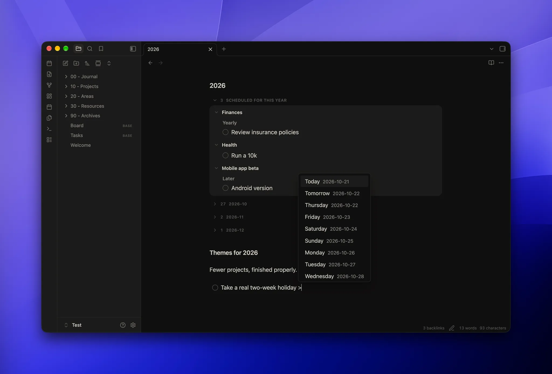Check the two-week holiday task

click(x=215, y=288)
